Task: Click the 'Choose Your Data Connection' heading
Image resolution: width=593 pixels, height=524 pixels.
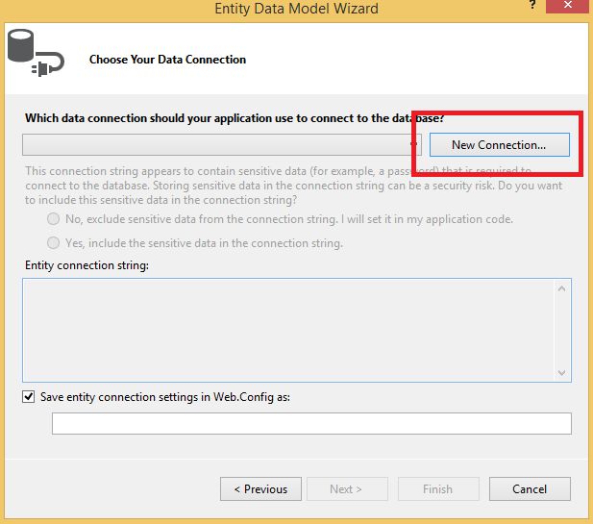Action: (167, 60)
